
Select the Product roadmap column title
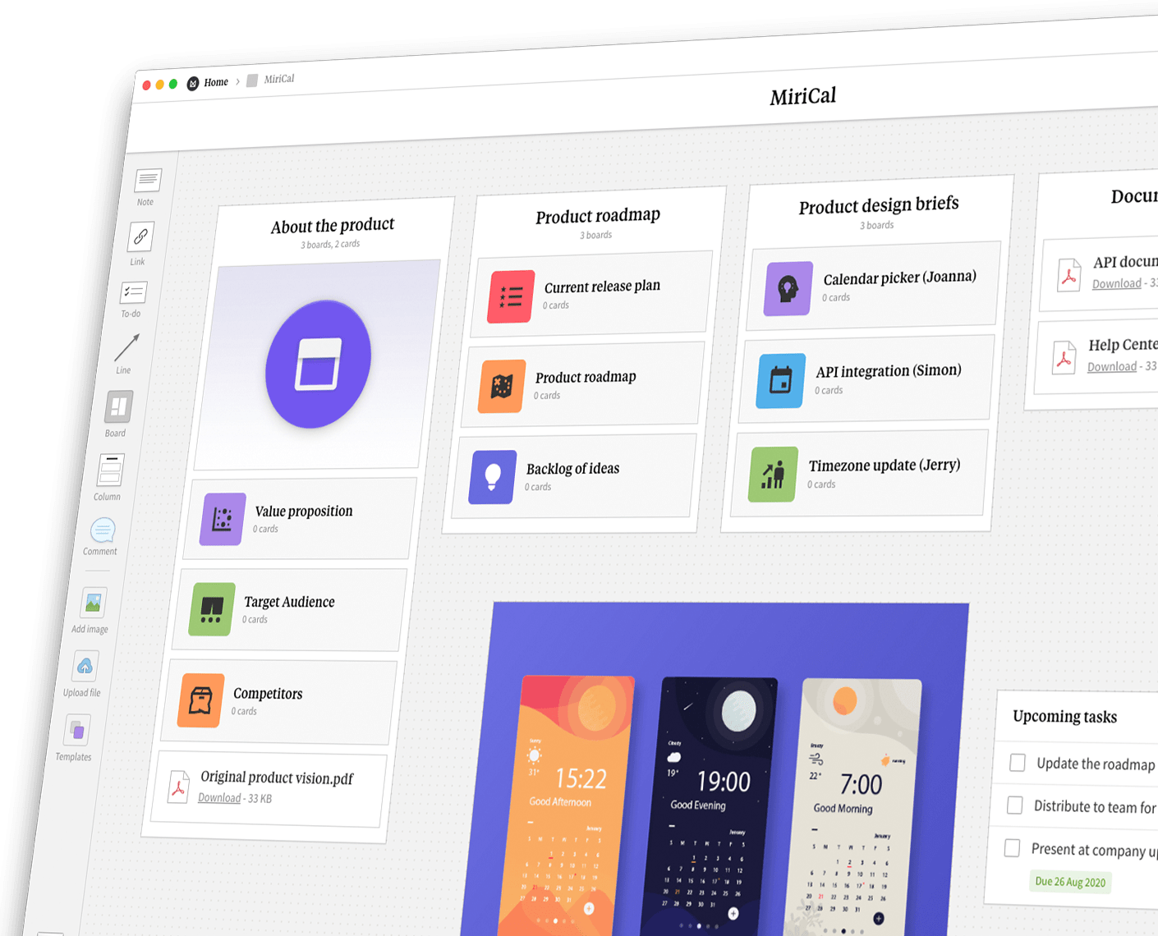[598, 216]
